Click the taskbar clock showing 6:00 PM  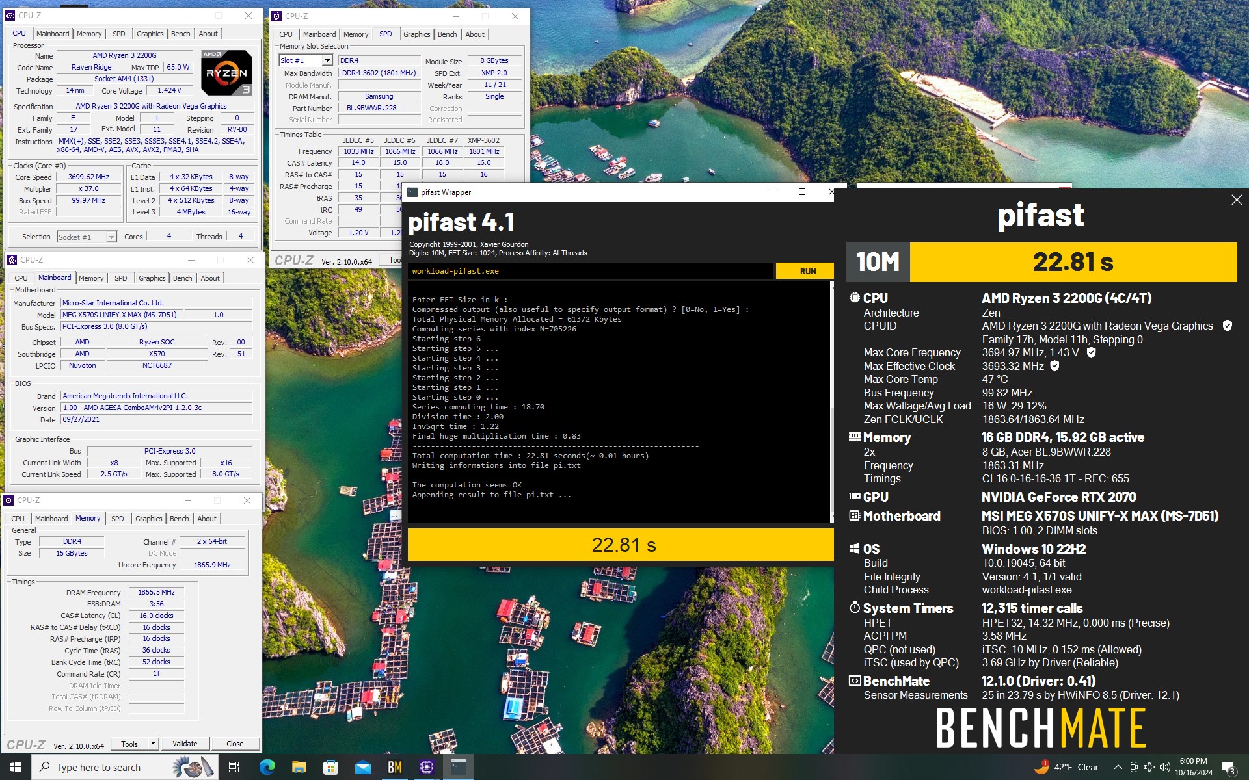click(1193, 767)
